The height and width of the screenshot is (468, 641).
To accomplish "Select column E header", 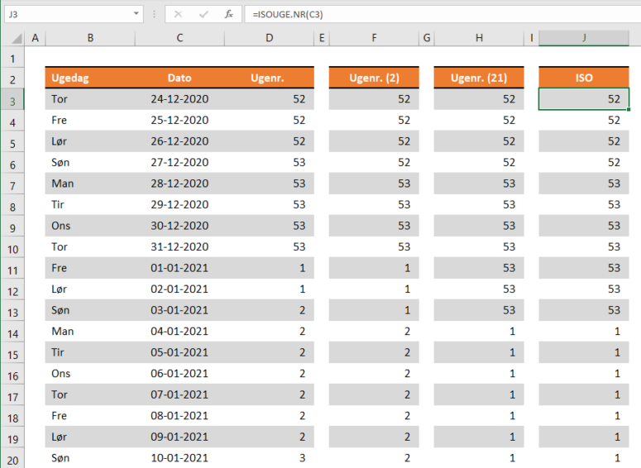I will pyautogui.click(x=322, y=38).
